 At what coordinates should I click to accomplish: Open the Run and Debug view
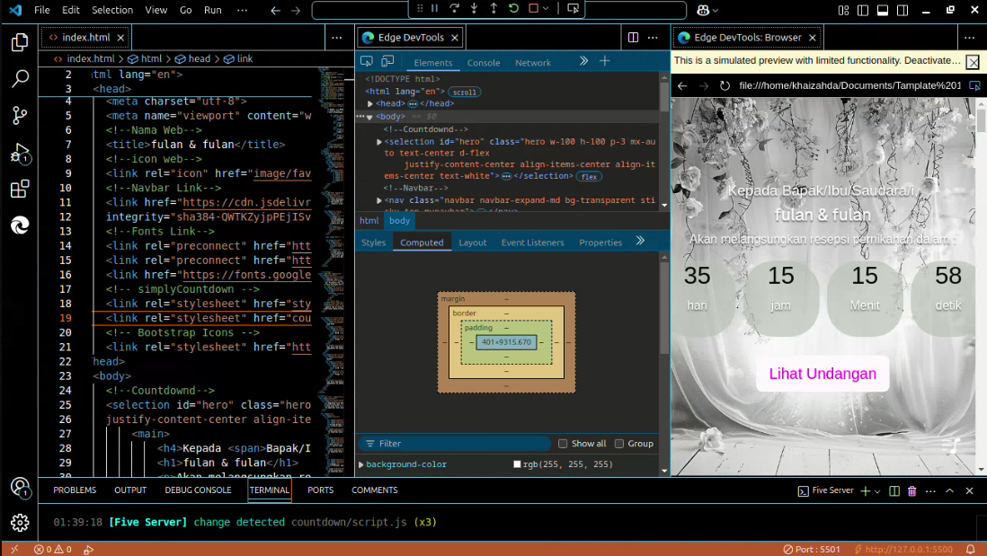tap(20, 153)
